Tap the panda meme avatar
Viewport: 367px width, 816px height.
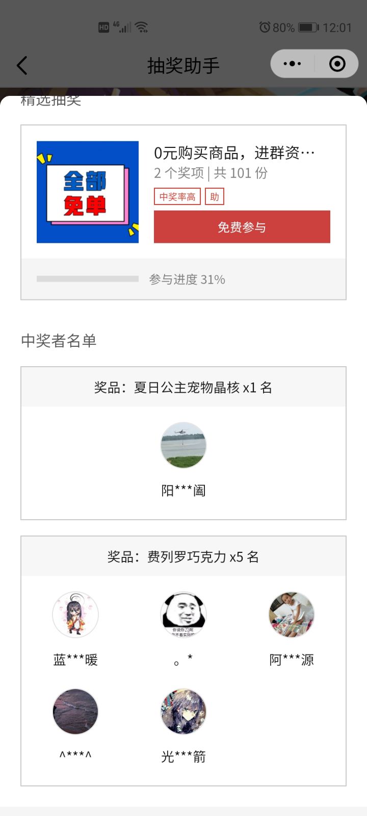pos(183,615)
